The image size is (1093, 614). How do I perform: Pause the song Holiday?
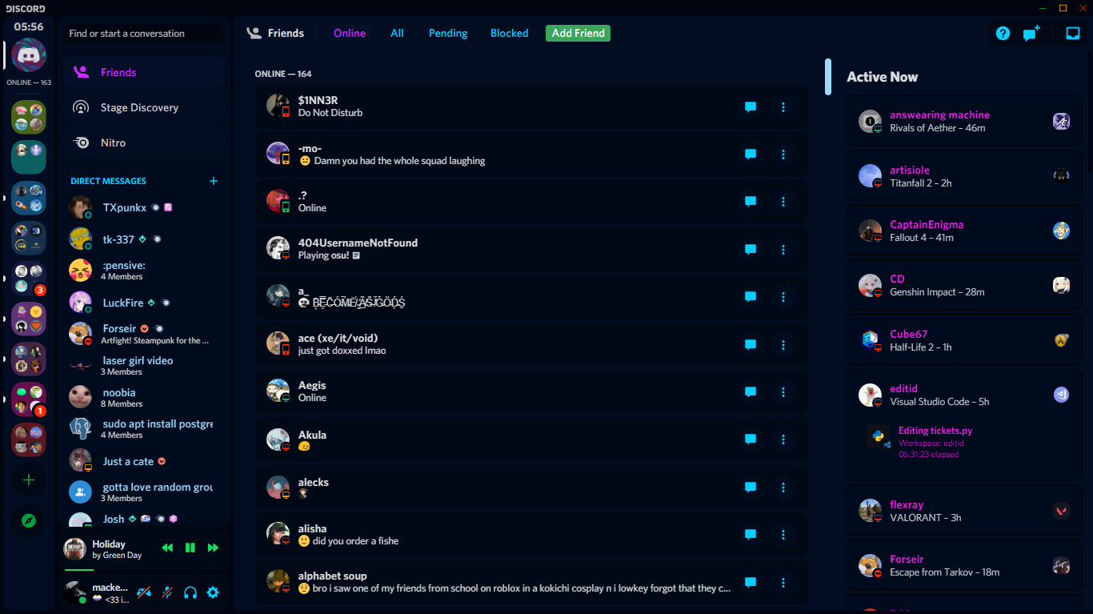(190, 548)
